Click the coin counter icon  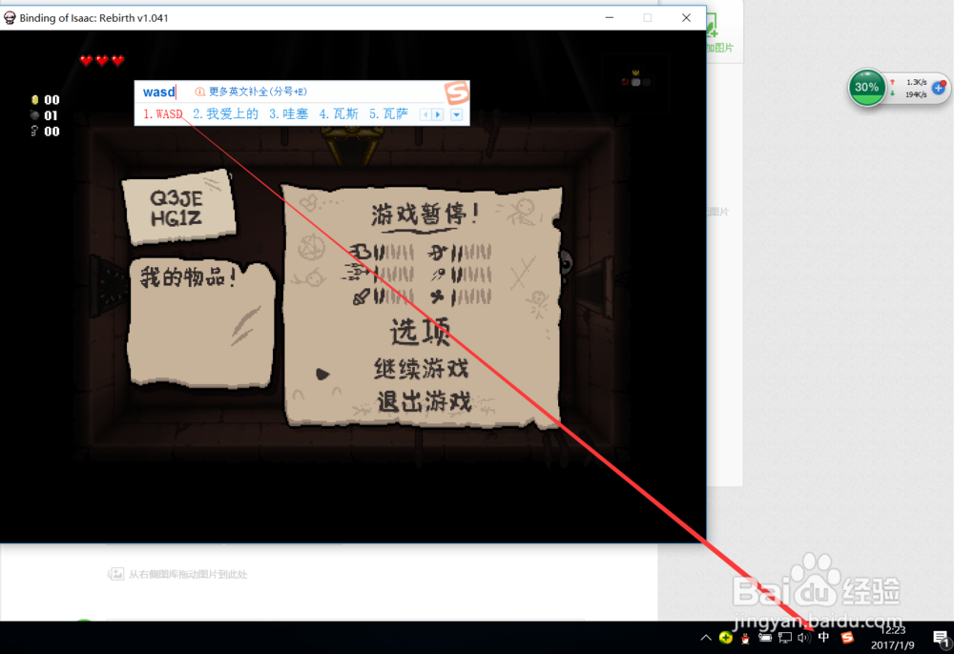34,100
